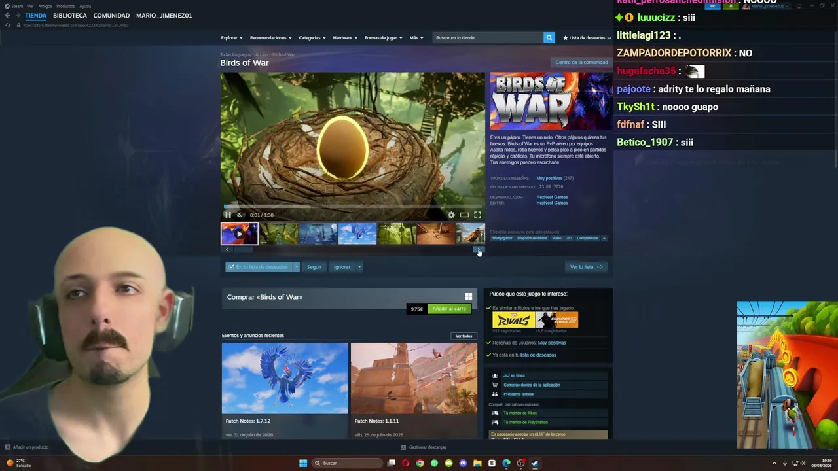
Task: Click the Ignorar button
Action: click(x=342, y=267)
